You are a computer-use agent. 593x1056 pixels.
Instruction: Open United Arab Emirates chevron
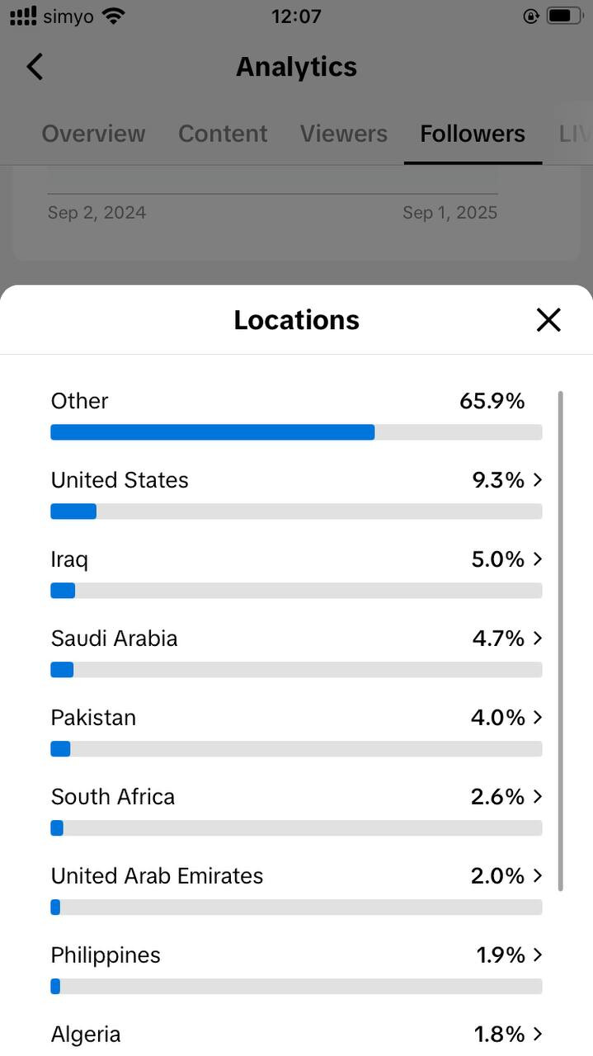538,876
